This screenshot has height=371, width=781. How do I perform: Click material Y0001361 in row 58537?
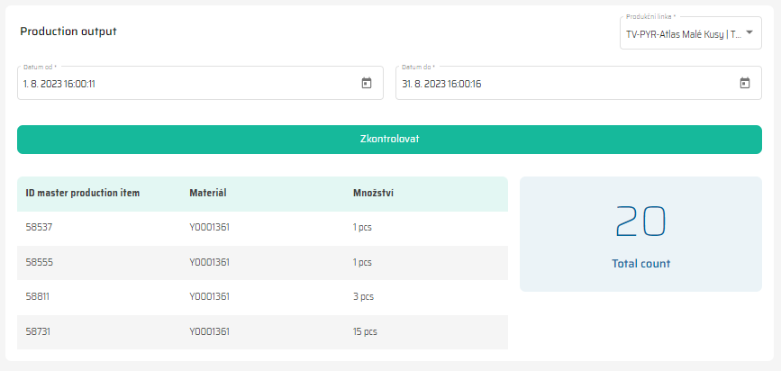[x=209, y=228]
